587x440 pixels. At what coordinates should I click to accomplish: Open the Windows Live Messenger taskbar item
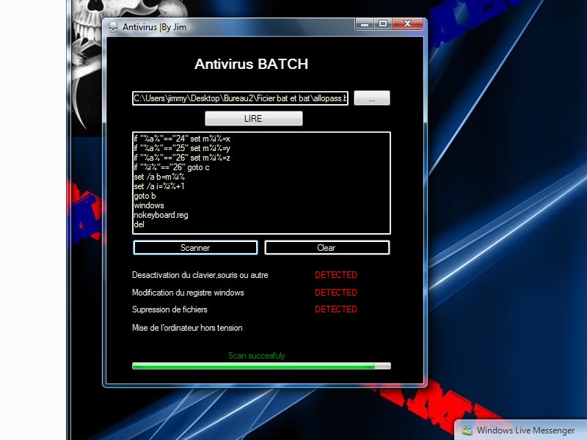521,430
